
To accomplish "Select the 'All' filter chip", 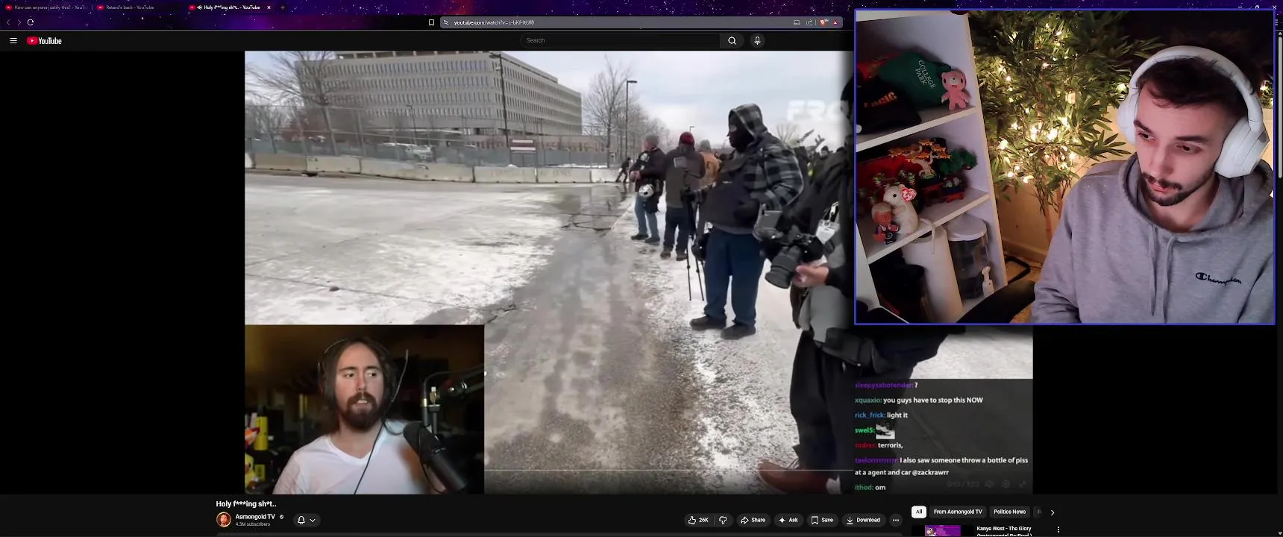I will click(x=919, y=512).
